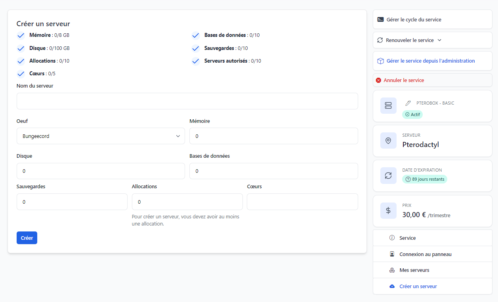The image size is (498, 302).
Task: Select Connexion au panneau menu item
Action: (x=425, y=254)
